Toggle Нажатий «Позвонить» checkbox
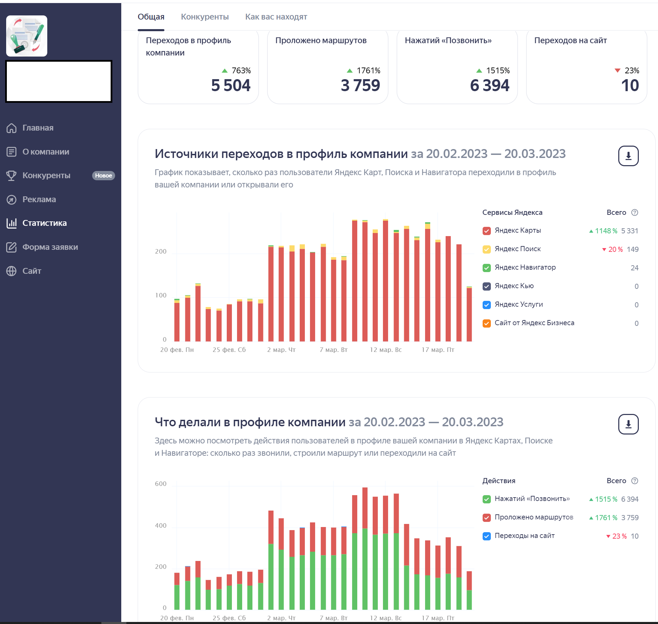The width and height of the screenshot is (658, 624). [486, 499]
